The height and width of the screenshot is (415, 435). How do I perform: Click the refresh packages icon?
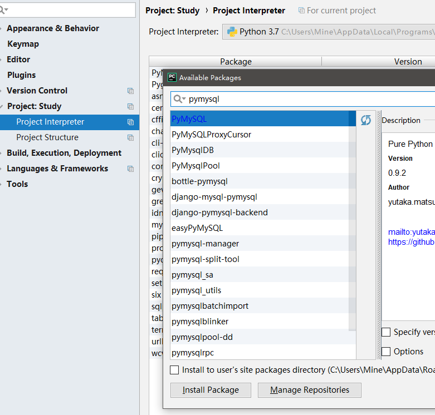point(365,120)
